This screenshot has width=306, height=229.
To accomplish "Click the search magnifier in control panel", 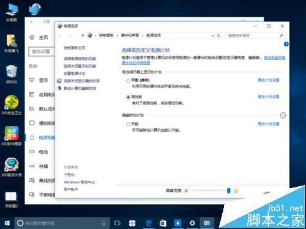I will [282, 35].
